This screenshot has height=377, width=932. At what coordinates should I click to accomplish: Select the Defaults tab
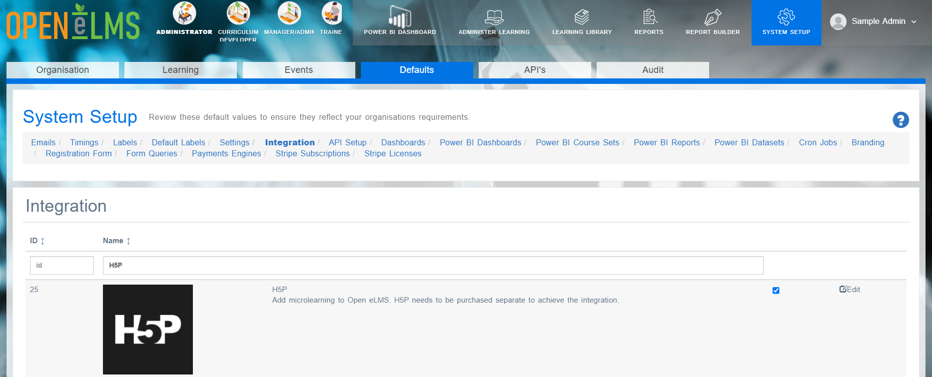tap(417, 70)
